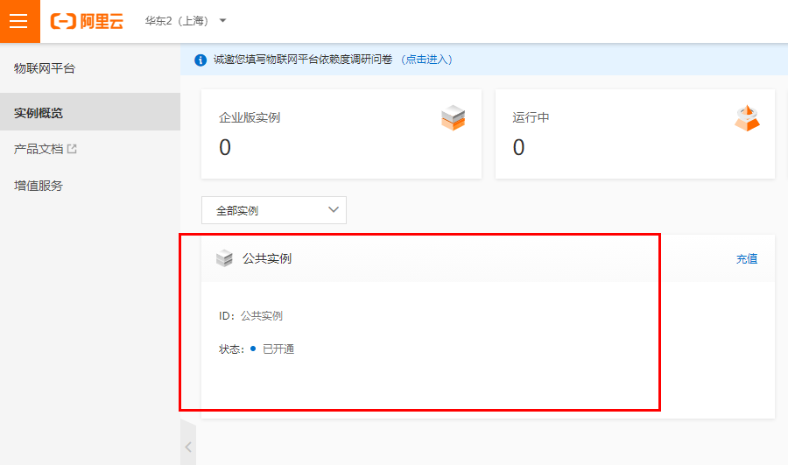Open the 公共实例 card title

(x=267, y=258)
